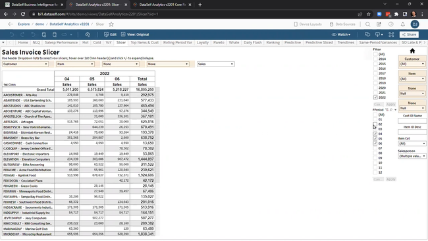Open the help question mark icon

(x=391, y=24)
